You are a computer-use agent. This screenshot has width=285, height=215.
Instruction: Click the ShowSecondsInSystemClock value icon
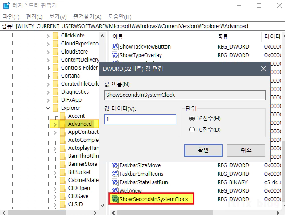pyautogui.click(x=115, y=199)
